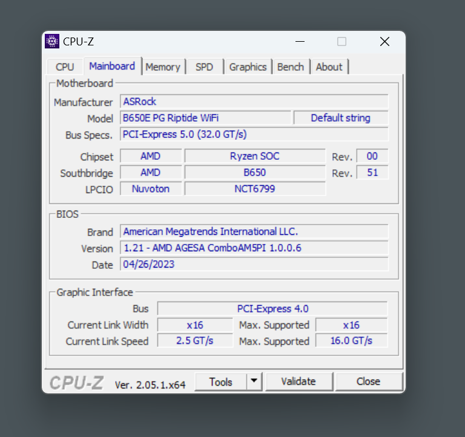
Task: Click the BIOS Brand American Megatrends field
Action: [x=254, y=231]
